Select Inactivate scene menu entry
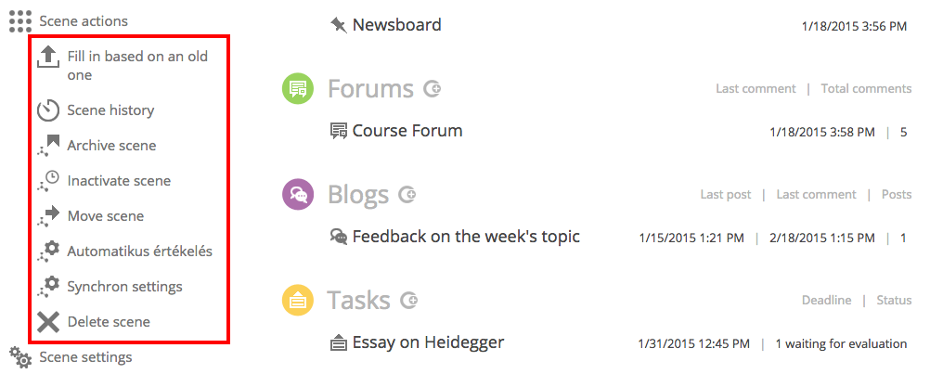930x374 pixels. tap(119, 181)
